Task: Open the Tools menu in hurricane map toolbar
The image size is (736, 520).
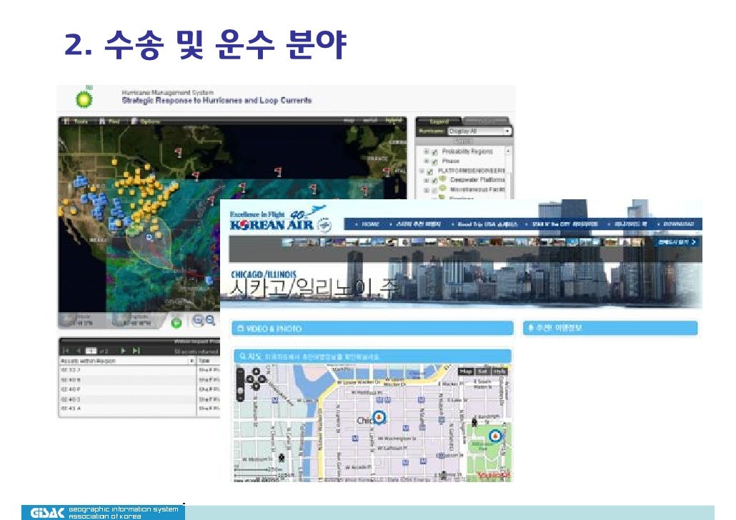Action: pyautogui.click(x=76, y=121)
